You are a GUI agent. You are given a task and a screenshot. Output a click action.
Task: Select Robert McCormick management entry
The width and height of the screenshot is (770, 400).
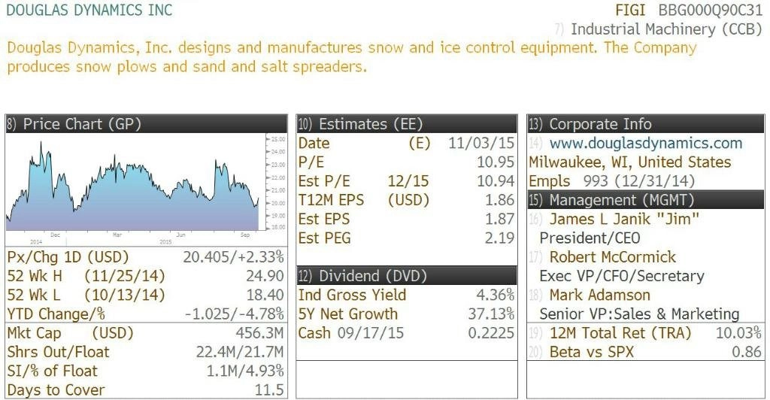pos(612,256)
